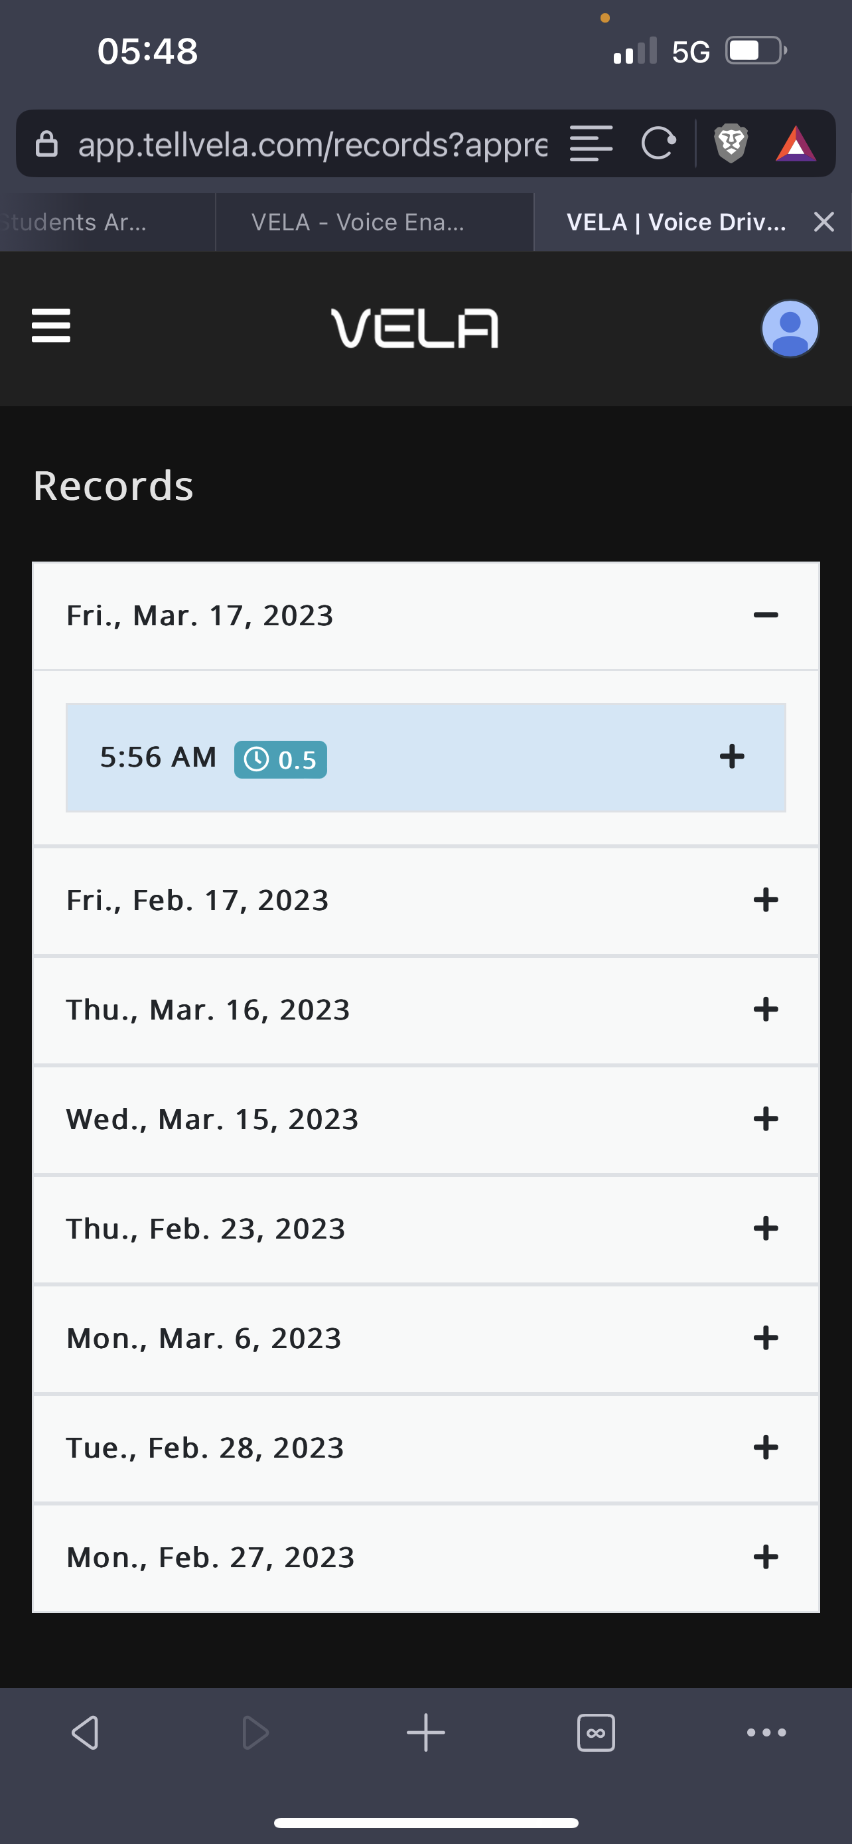Image resolution: width=852 pixels, height=1844 pixels.
Task: Open the hamburger navigation menu
Action: click(x=51, y=326)
